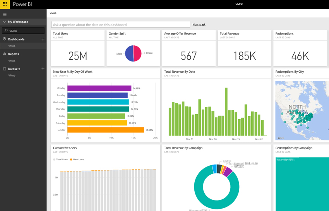Viewport: 329px width, 211px height.
Task: Click the Monday purple bar
Action: pyautogui.click(x=99, y=88)
